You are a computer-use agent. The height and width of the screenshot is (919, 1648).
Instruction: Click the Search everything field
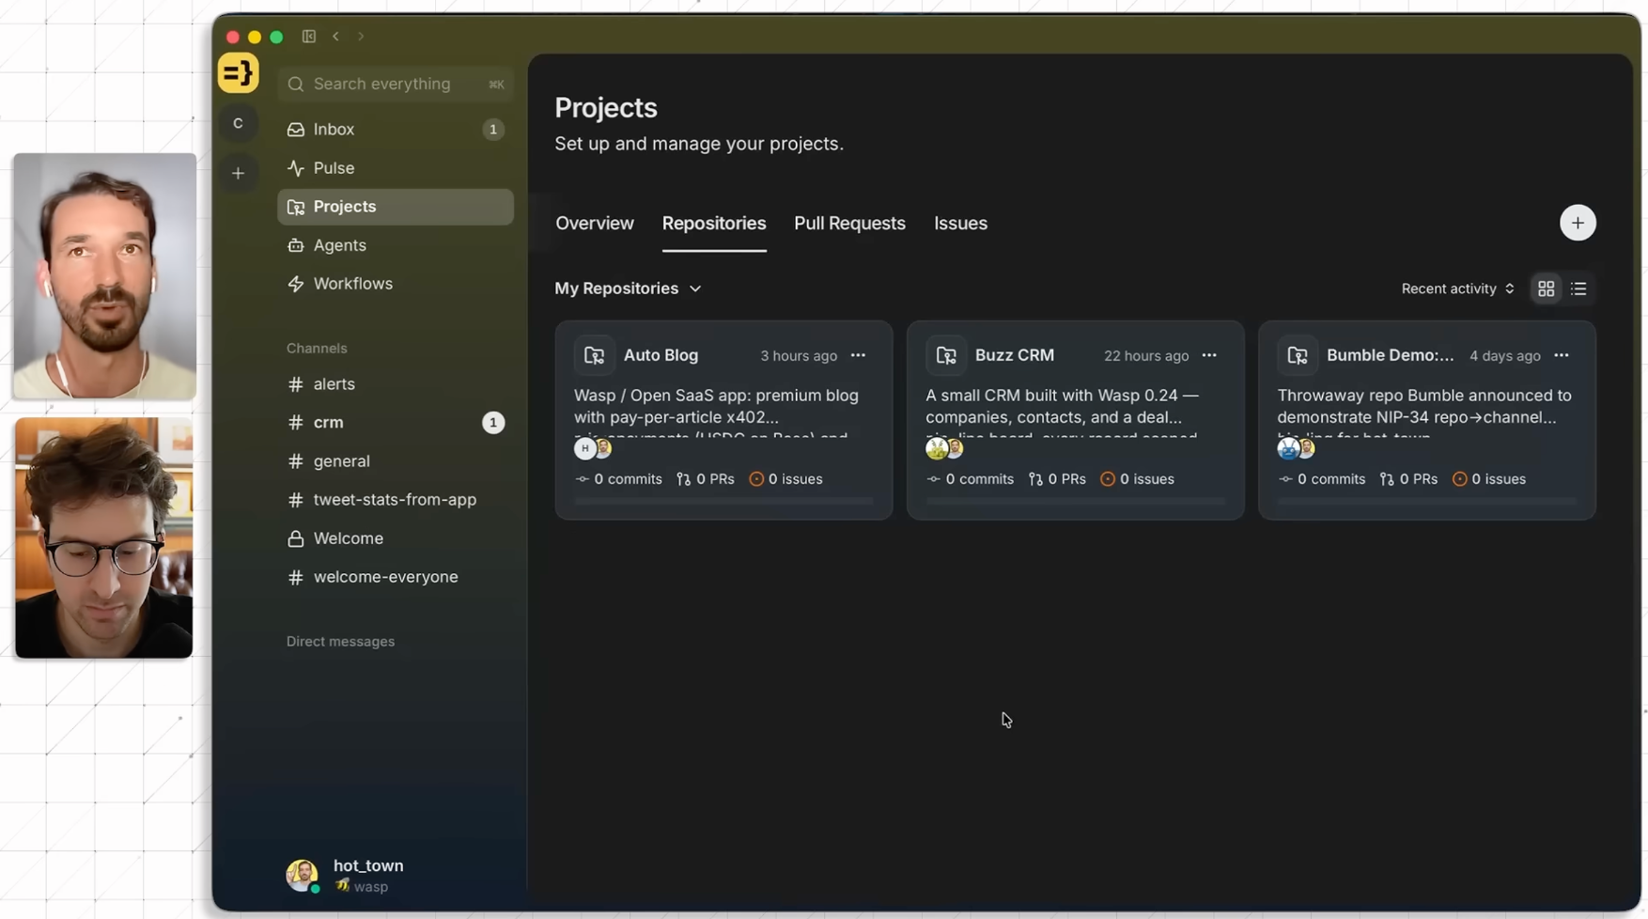pyautogui.click(x=396, y=84)
